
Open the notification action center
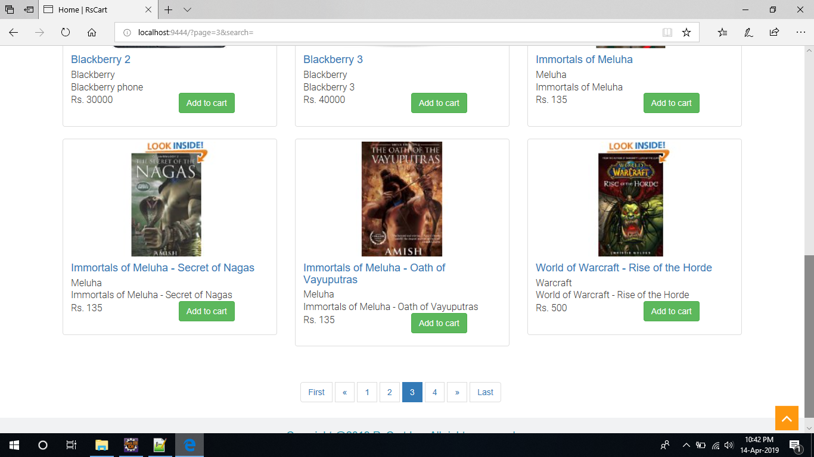click(x=795, y=445)
